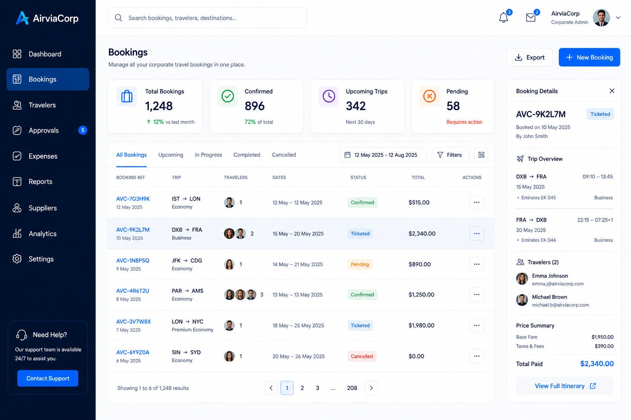Switch to the Upcoming tab
Image resolution: width=631 pixels, height=420 pixels.
click(x=171, y=155)
